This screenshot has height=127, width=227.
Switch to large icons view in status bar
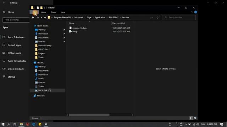[195, 118]
